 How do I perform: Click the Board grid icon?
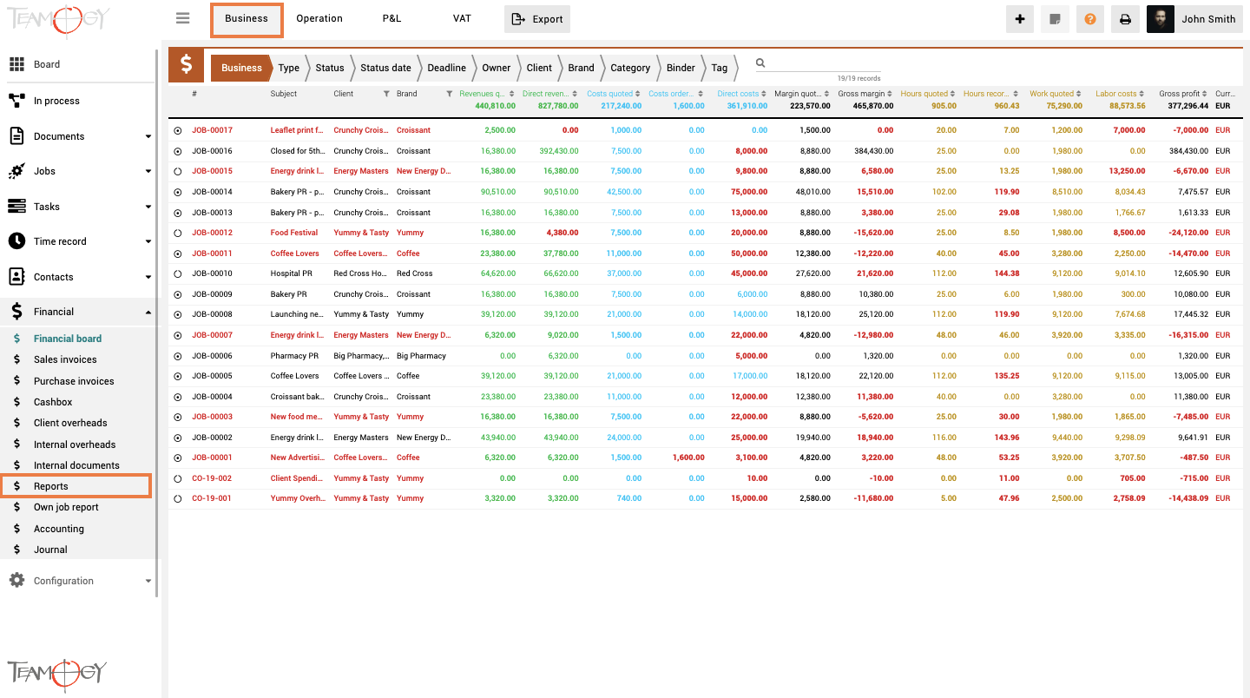(x=16, y=64)
